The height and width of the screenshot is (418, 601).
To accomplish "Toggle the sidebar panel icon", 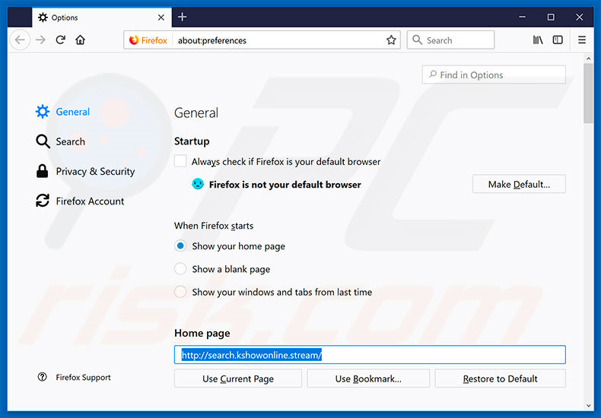I will [558, 40].
